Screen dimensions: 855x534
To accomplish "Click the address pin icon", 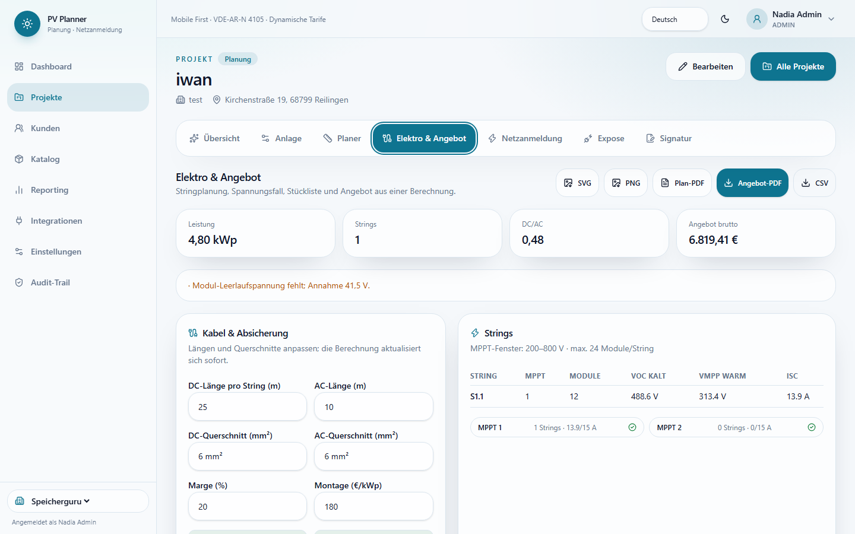I will 217,100.
